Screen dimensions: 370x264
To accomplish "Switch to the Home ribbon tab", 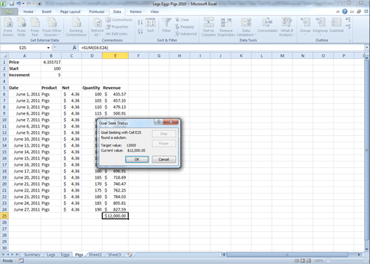I will [28, 11].
